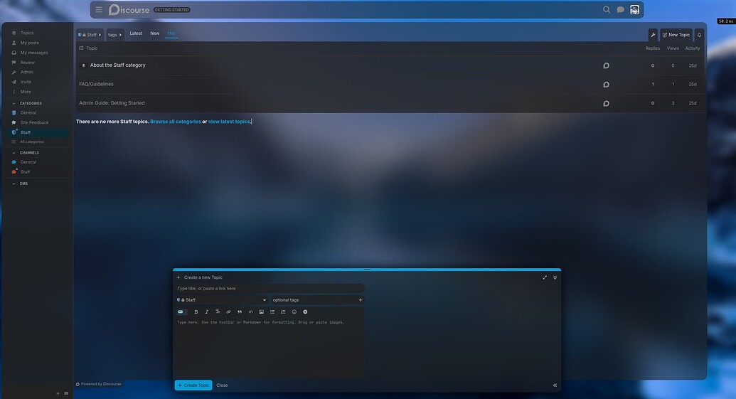Insert a hyperlink using the link icon
Screen dimensions: 736x399
point(228,312)
